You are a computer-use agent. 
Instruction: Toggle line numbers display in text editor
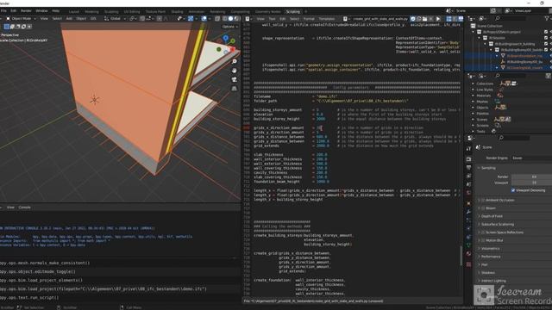point(448,19)
